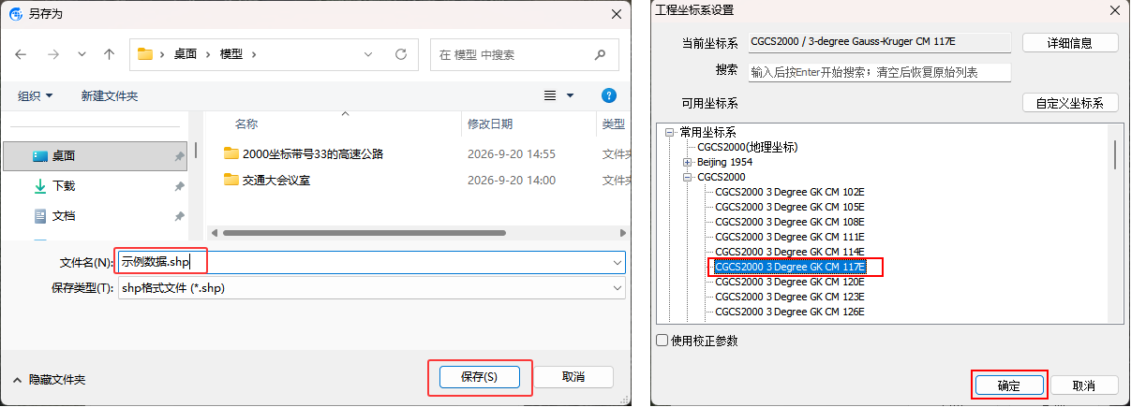Enable 使用校正参数 checkbox
The width and height of the screenshot is (1131, 407).
click(x=662, y=341)
